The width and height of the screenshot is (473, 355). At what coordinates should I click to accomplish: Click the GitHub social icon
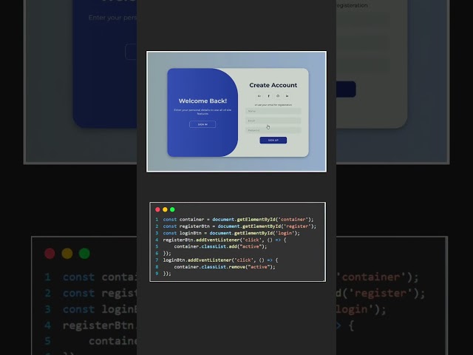[278, 96]
